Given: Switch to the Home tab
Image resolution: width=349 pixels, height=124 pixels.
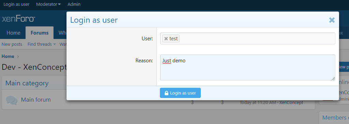Looking at the screenshot, I should (x=14, y=33).
